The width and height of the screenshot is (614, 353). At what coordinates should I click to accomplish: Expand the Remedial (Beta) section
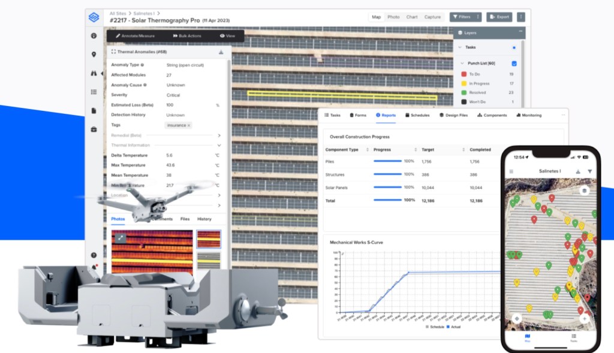click(x=219, y=135)
